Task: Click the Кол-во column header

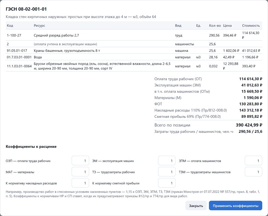Action: tap(215, 26)
